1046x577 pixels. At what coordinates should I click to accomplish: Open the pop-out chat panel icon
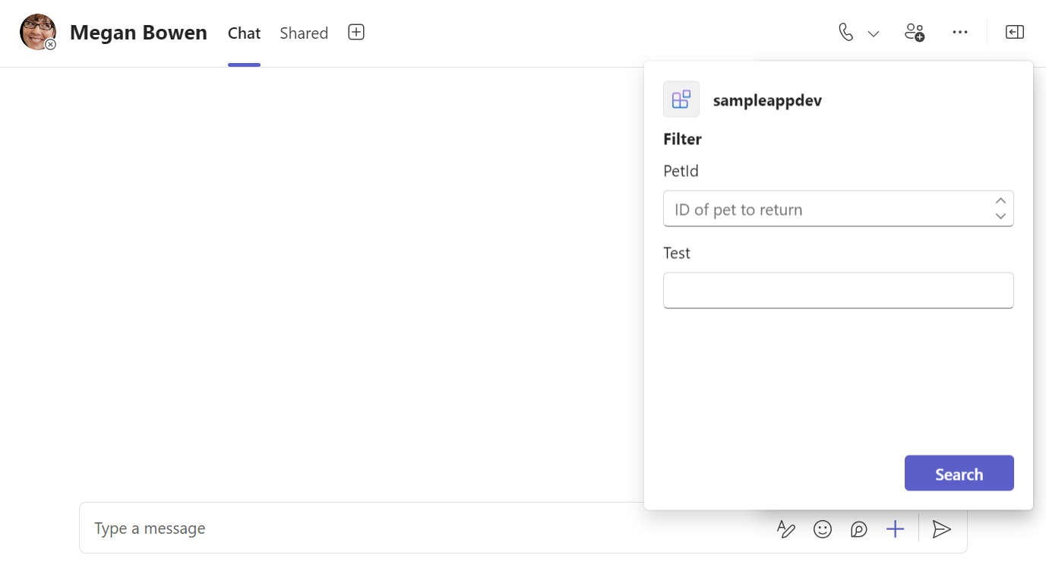point(1014,32)
